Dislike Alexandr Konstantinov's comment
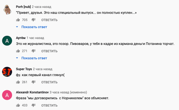 click(33, 105)
